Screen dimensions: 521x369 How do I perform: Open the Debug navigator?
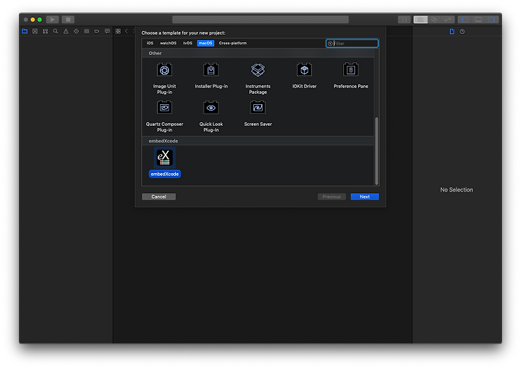click(87, 31)
